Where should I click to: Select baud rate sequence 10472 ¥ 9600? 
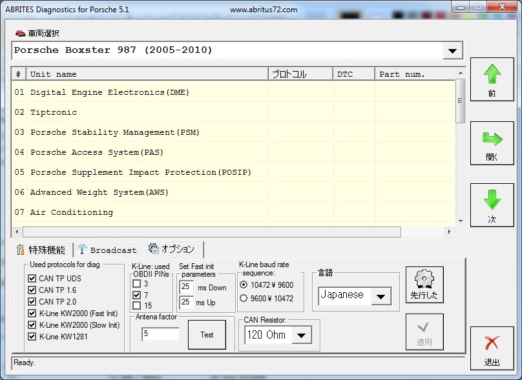pos(244,285)
